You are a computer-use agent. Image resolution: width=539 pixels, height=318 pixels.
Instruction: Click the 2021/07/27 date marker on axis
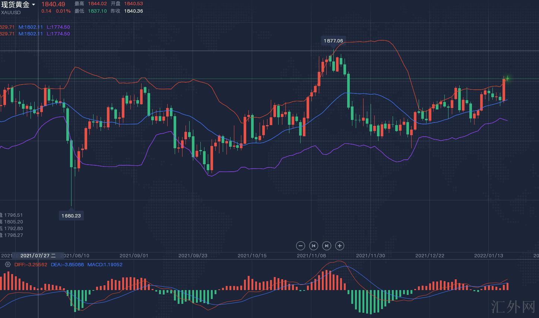38,255
